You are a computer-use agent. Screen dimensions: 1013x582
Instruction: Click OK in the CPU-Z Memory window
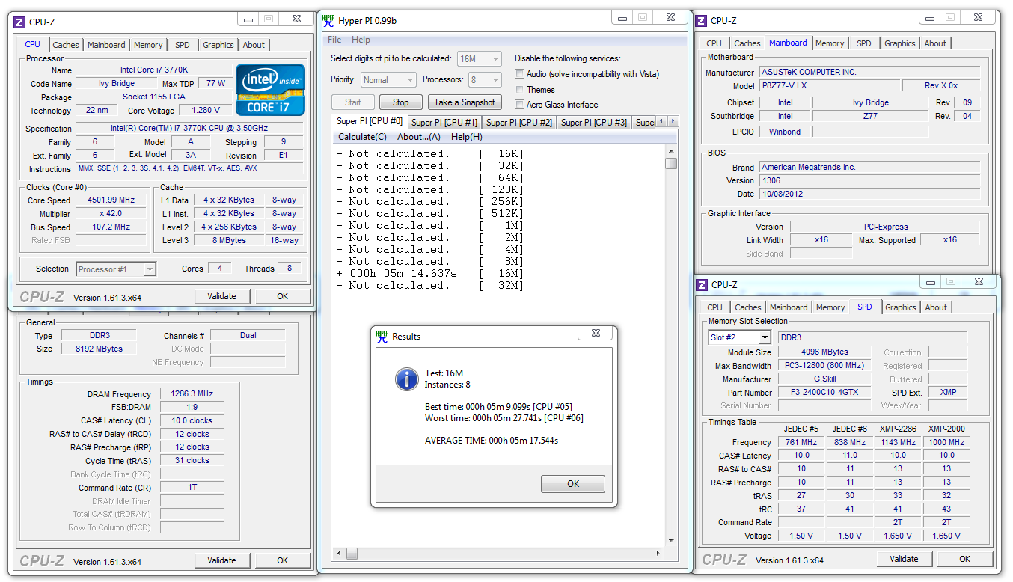(x=283, y=560)
